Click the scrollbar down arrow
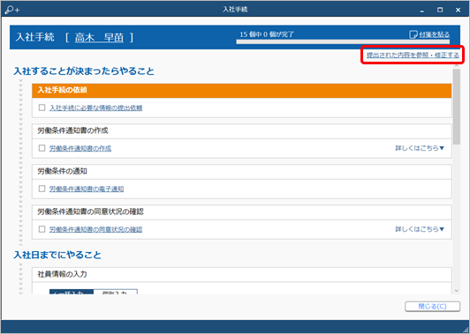 (457, 290)
